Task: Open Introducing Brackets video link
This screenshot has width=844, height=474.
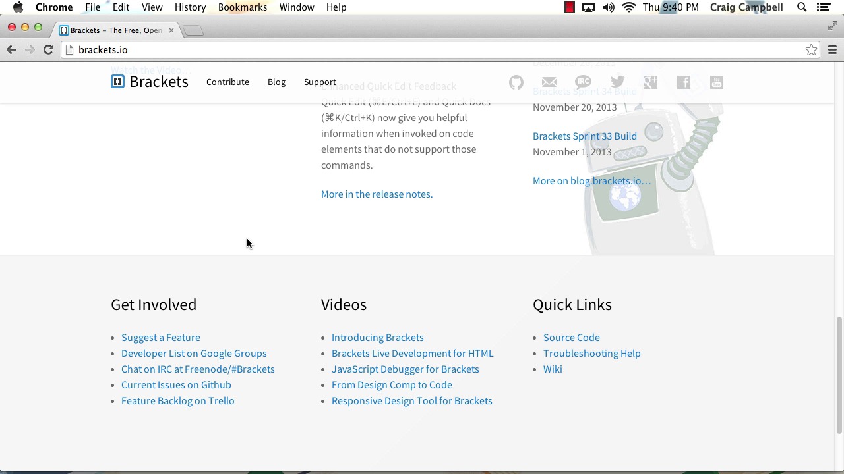Action: (378, 338)
